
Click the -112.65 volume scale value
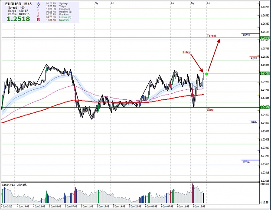tap(265, 202)
